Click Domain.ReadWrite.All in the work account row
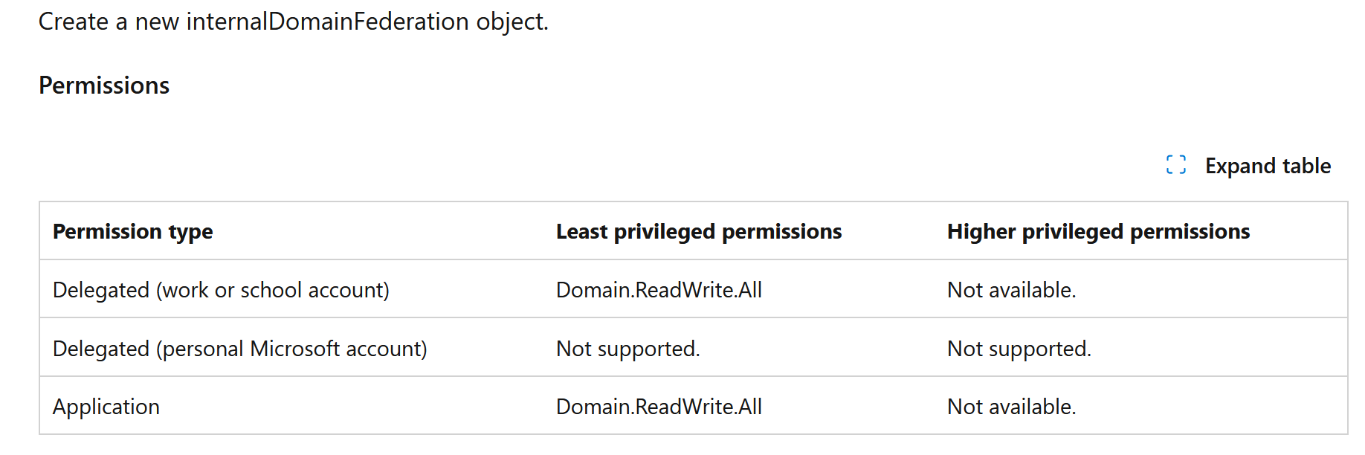Screen dimensions: 1365x455 coord(659,290)
